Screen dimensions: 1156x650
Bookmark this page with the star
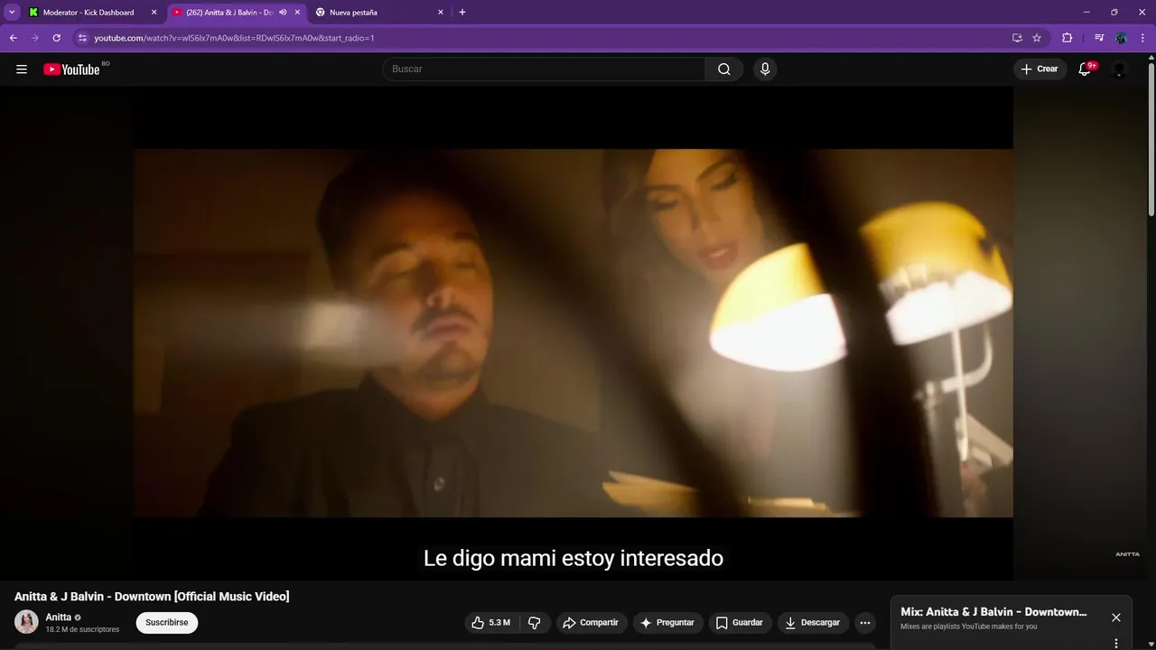(1037, 38)
